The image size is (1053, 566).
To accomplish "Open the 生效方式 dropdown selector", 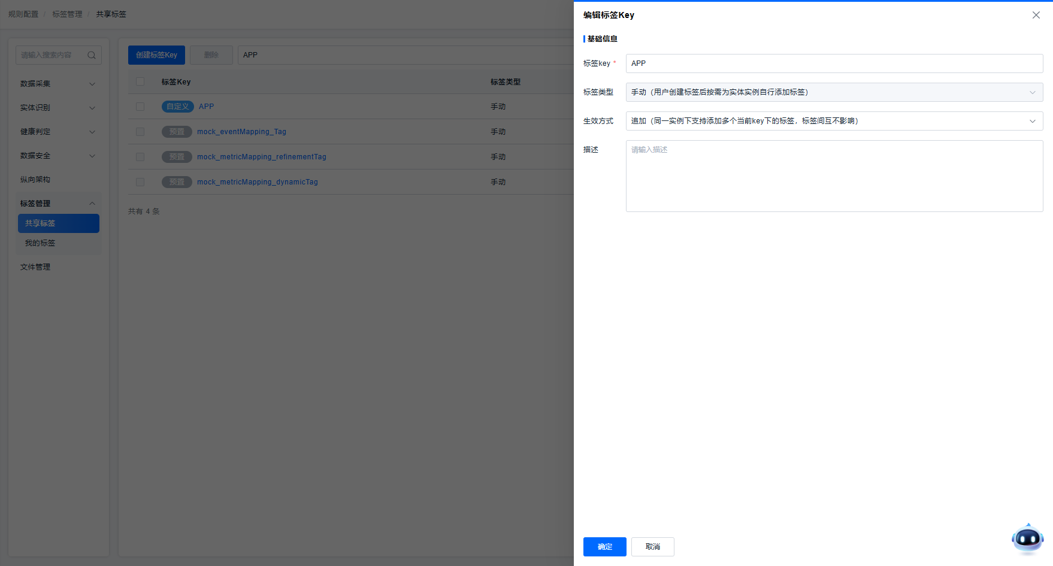I will tap(834, 121).
